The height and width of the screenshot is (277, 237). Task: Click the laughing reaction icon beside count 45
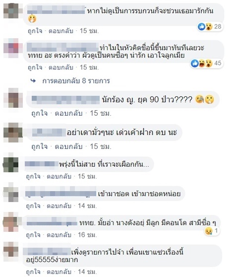point(202,63)
